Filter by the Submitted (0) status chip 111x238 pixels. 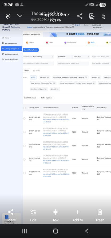44,77
